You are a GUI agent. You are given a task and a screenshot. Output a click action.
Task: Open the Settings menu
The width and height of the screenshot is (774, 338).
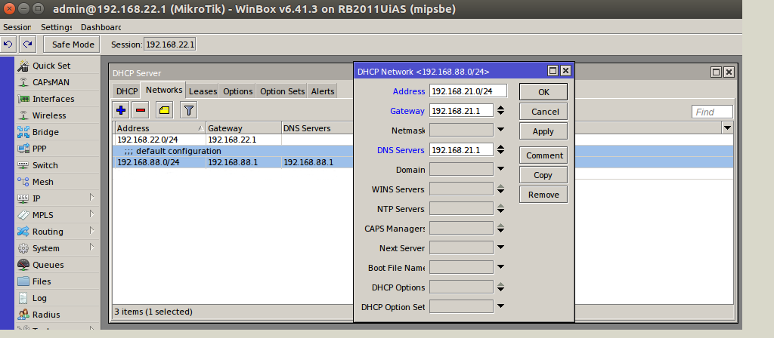pos(57,27)
